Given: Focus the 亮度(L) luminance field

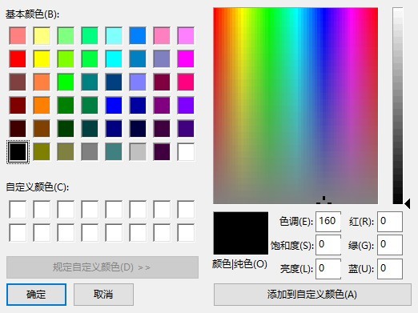Looking at the screenshot, I should click(328, 269).
